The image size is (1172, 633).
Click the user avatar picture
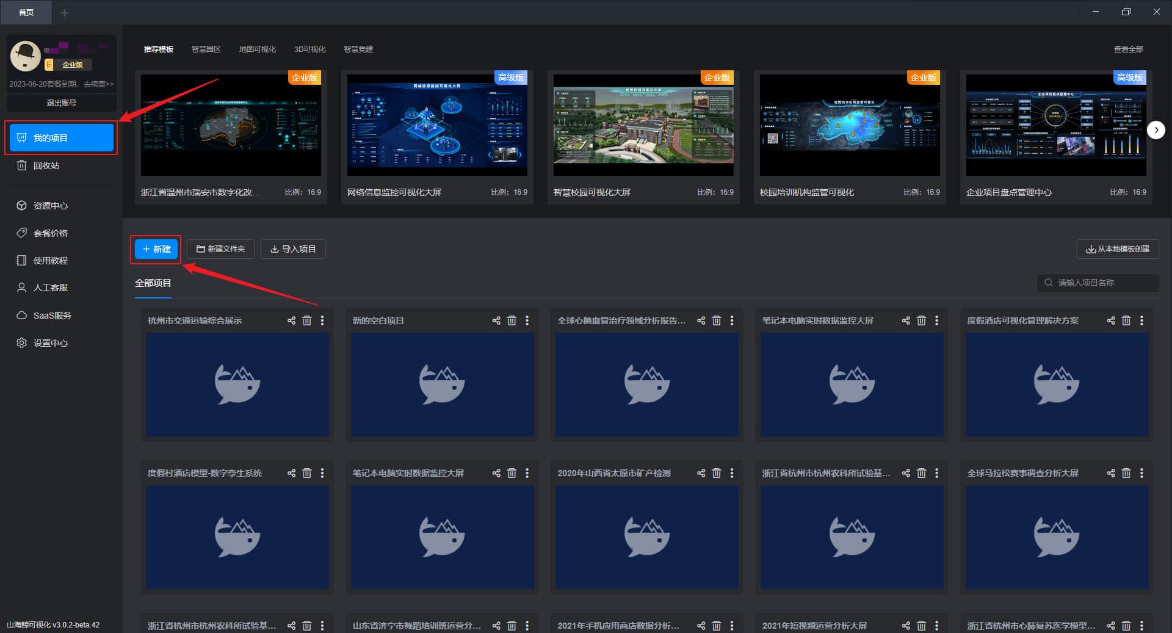pyautogui.click(x=26, y=56)
